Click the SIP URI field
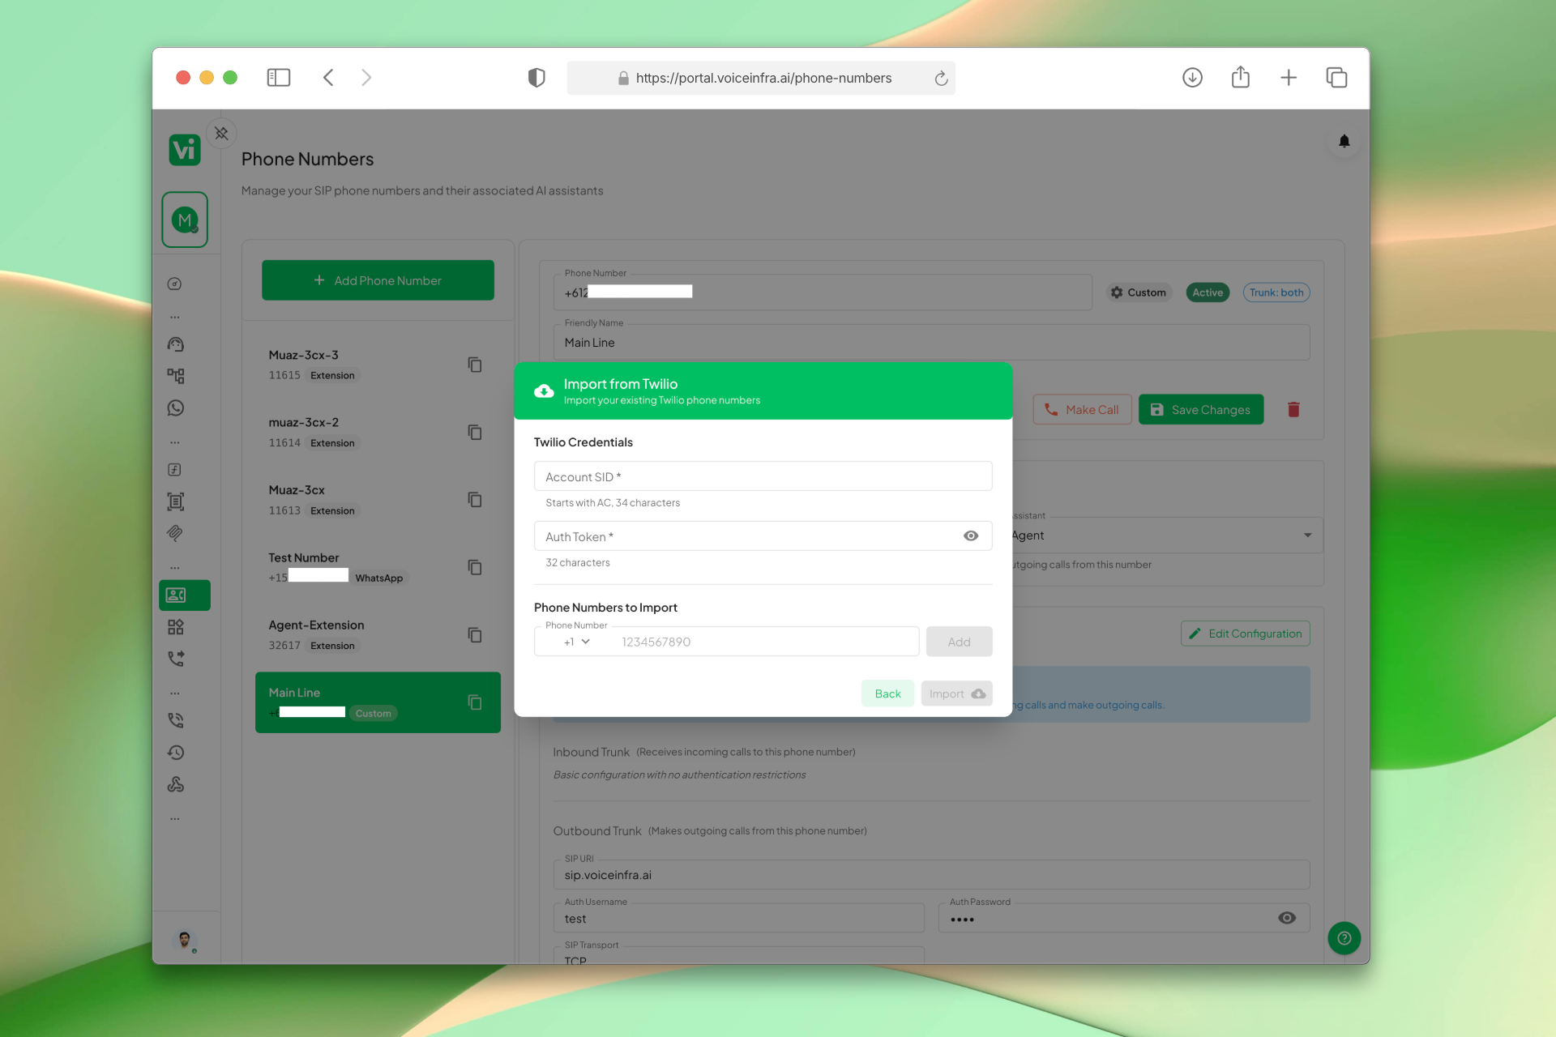The image size is (1556, 1037). pos(931,875)
